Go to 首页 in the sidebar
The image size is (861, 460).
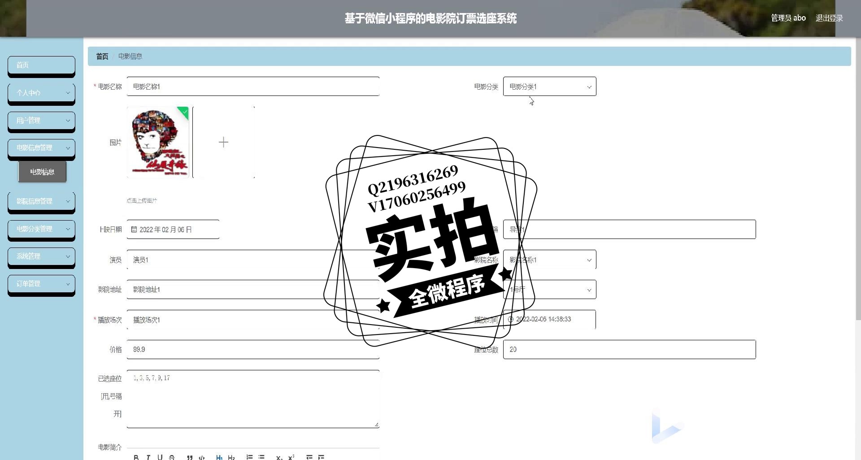41,65
